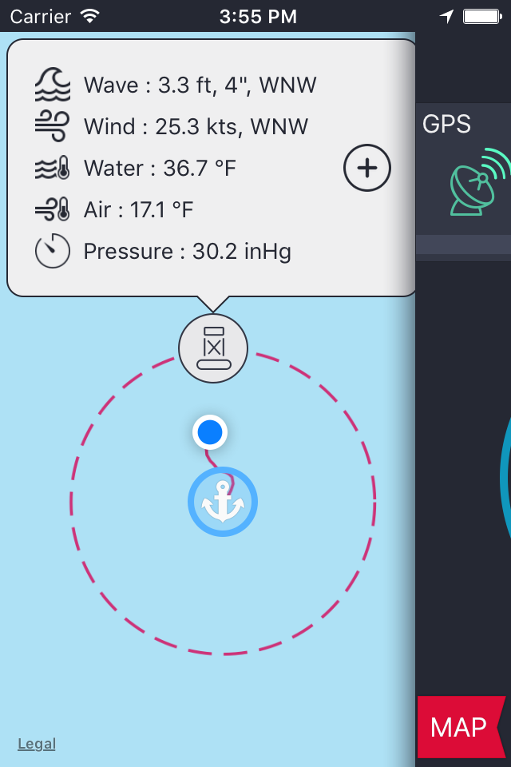Tap the wind icon in weather popup
The height and width of the screenshot is (767, 511).
[53, 126]
